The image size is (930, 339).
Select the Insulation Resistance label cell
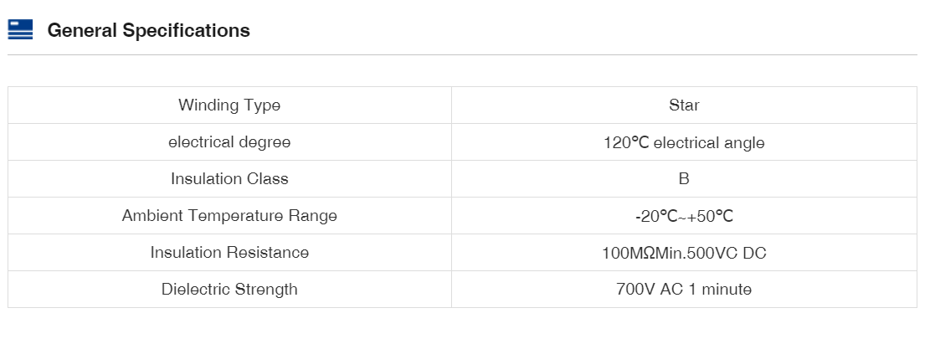click(x=229, y=253)
